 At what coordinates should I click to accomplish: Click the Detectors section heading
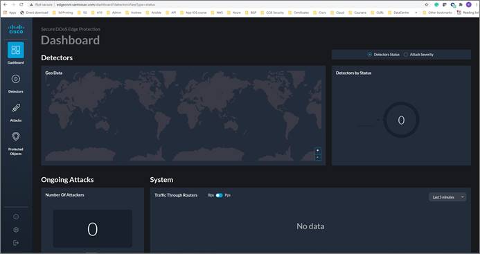[57, 58]
